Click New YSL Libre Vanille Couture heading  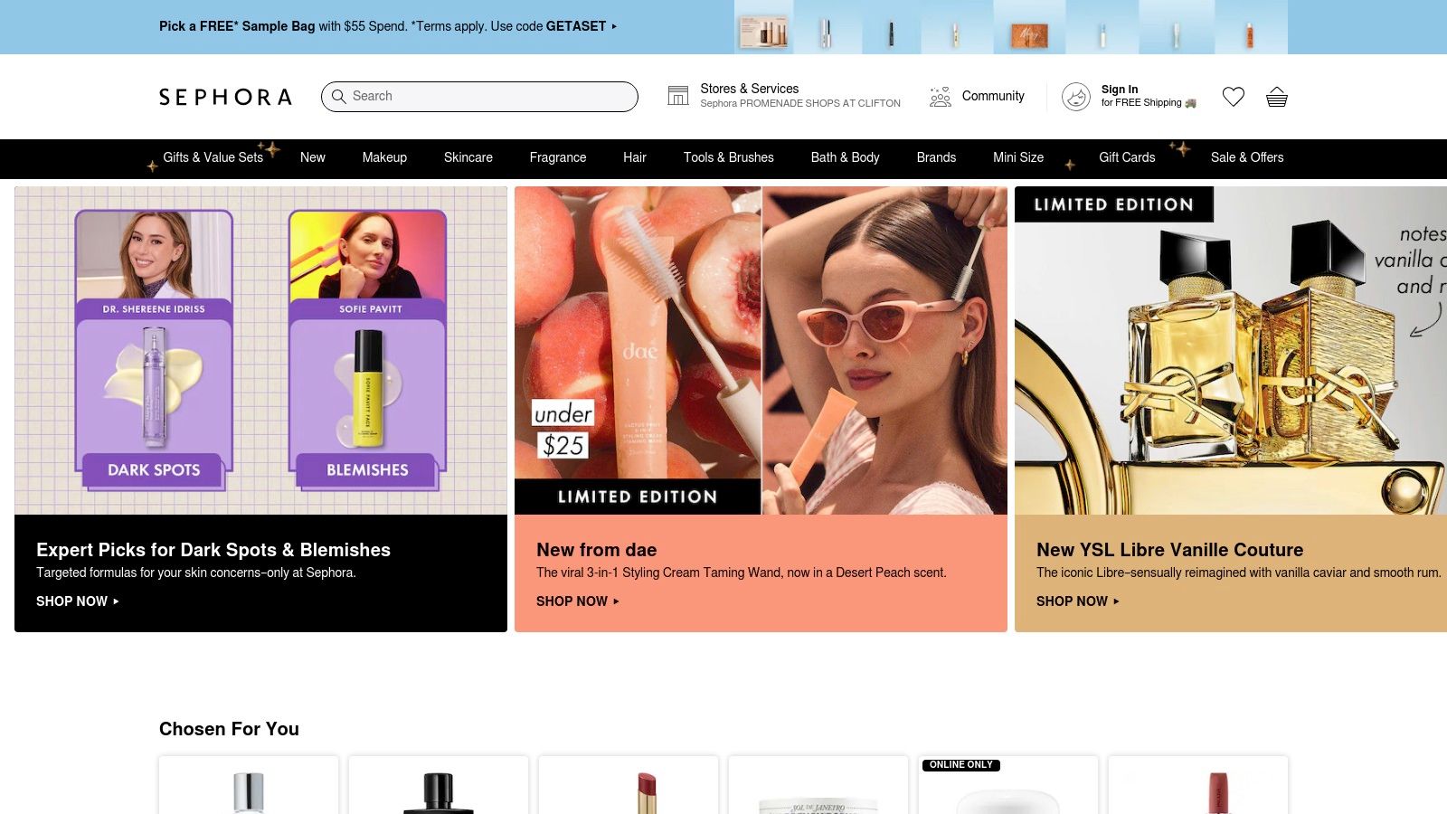tap(1170, 550)
